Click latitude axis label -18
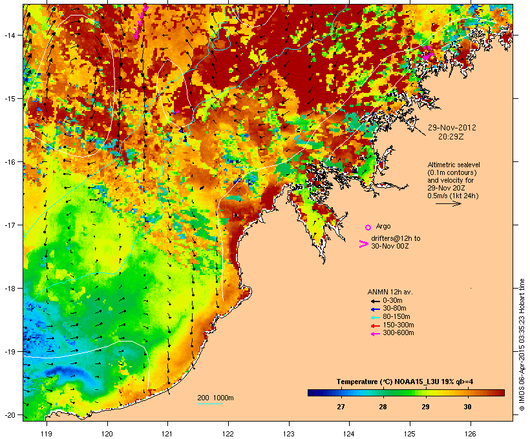The width and height of the screenshot is (530, 439). (x=10, y=289)
